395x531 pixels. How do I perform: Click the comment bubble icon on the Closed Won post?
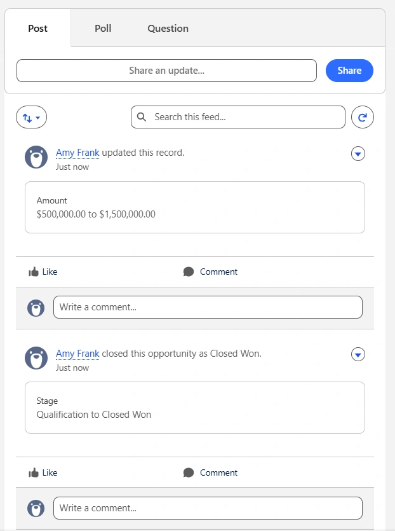(189, 473)
